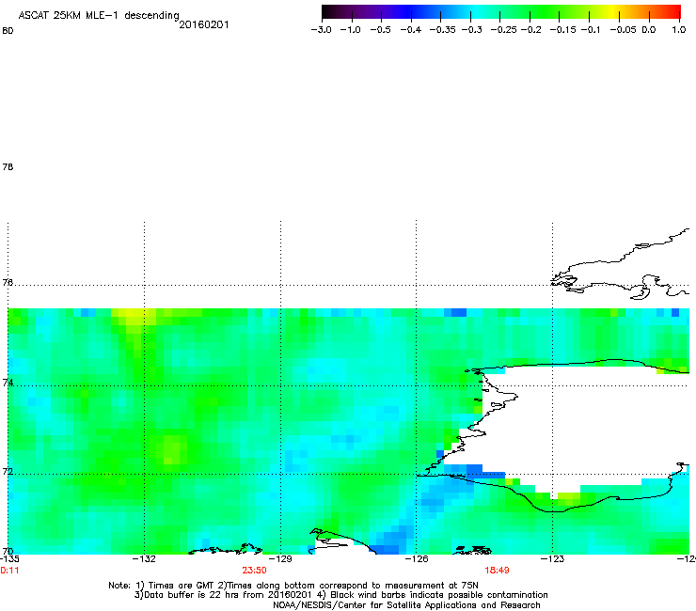Click the longitude label '-135'

(x=9, y=559)
